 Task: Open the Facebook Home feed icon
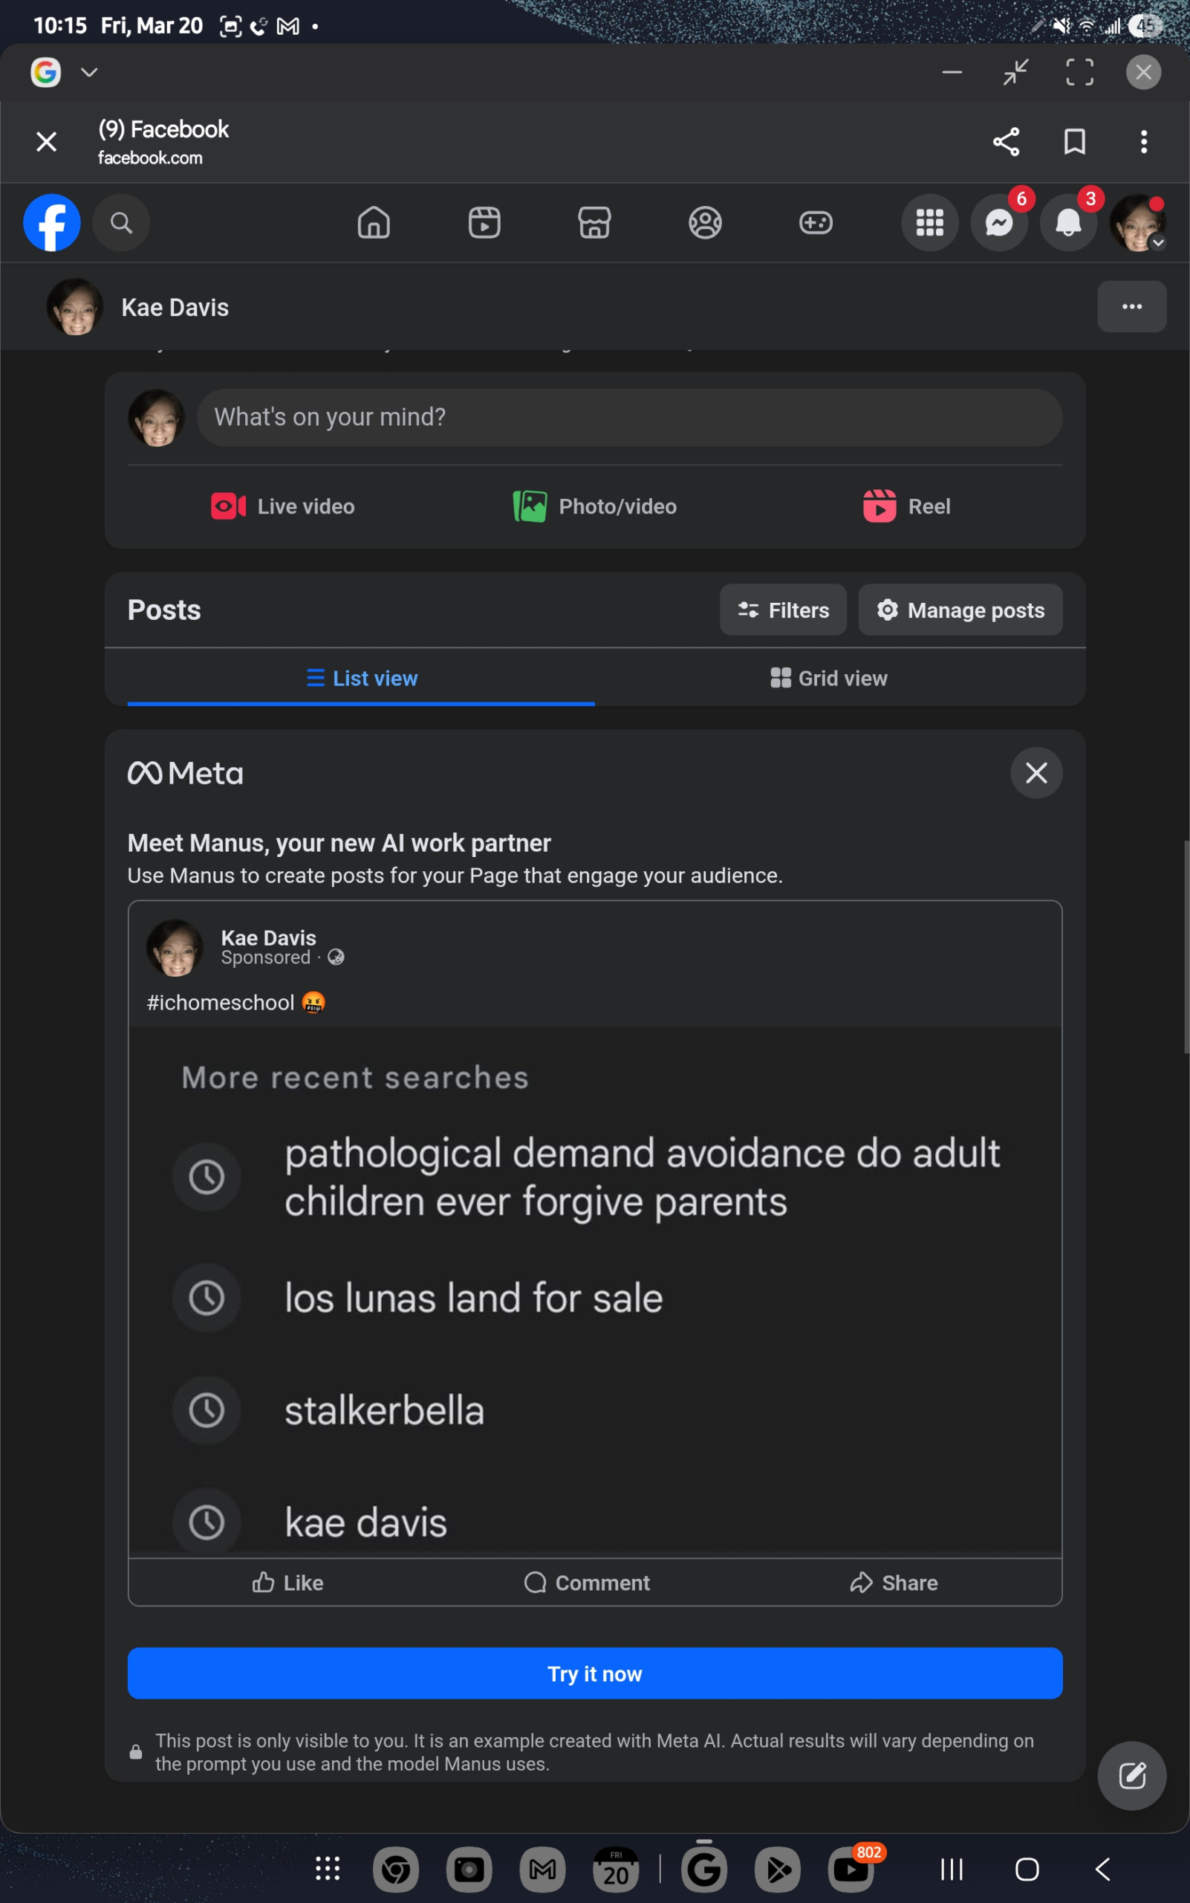click(x=373, y=223)
